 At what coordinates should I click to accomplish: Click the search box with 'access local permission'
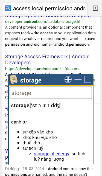45,8
